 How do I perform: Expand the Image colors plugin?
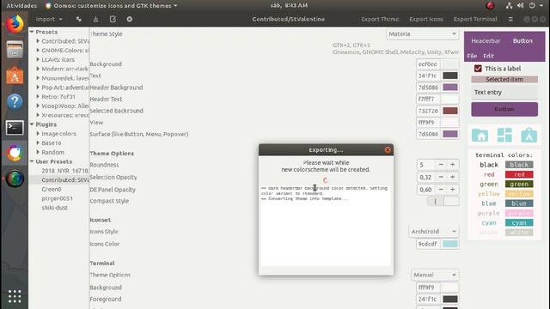coord(38,134)
